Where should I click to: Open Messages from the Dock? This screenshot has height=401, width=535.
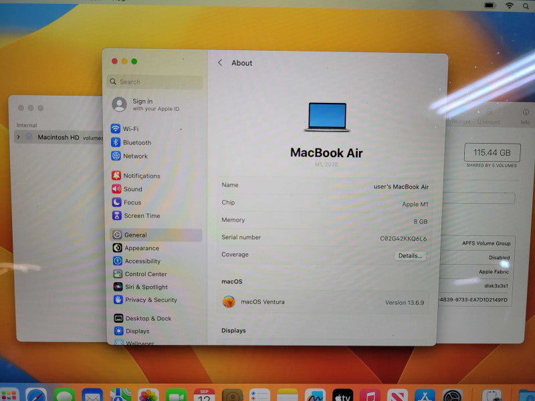[64, 396]
